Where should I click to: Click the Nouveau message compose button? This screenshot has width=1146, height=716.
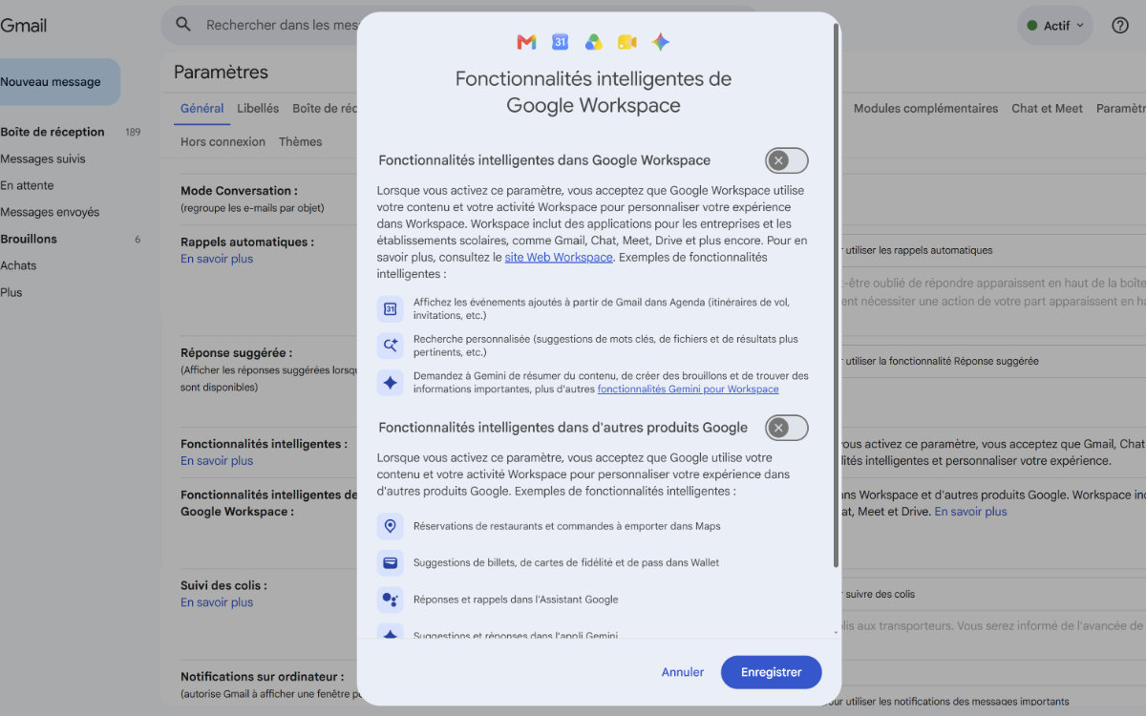click(x=57, y=82)
